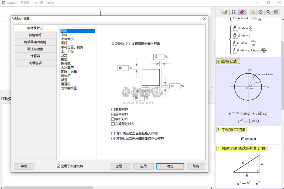Click the four-color symbol grid icon
The width and height of the screenshot is (284, 189).
point(233,12)
